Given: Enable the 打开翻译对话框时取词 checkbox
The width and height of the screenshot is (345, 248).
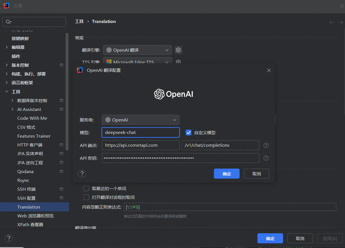Looking at the screenshot, I should 86,197.
